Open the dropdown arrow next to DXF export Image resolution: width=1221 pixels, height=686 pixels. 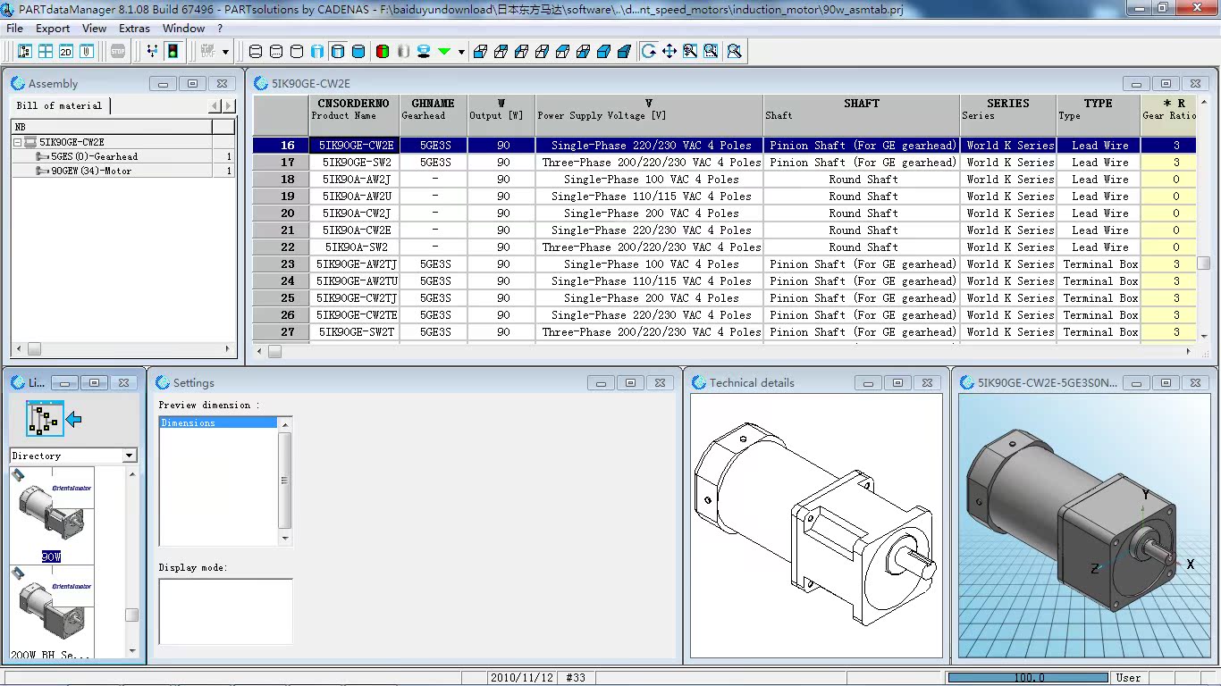[x=225, y=52]
